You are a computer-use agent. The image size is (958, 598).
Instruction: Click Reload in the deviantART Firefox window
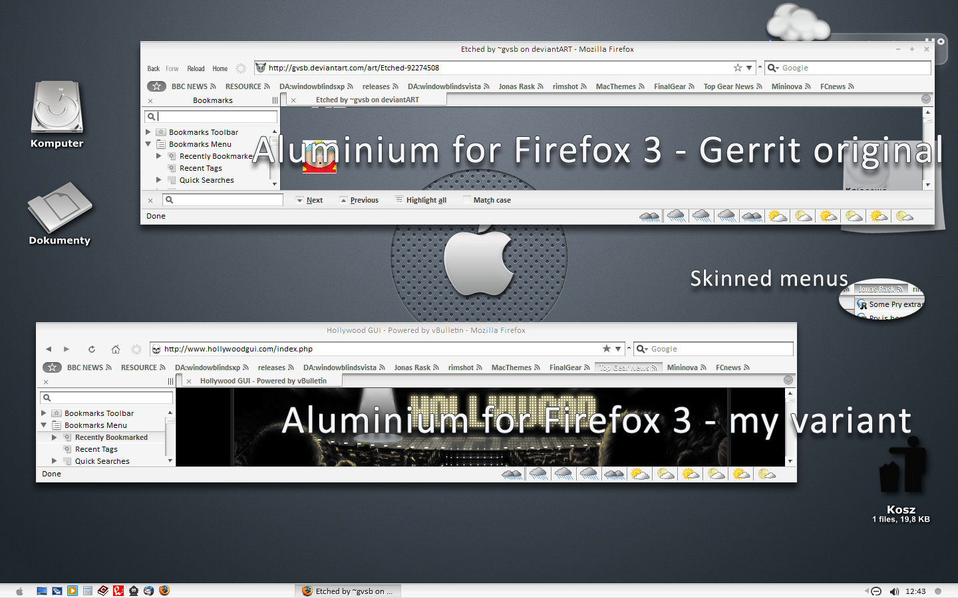196,68
